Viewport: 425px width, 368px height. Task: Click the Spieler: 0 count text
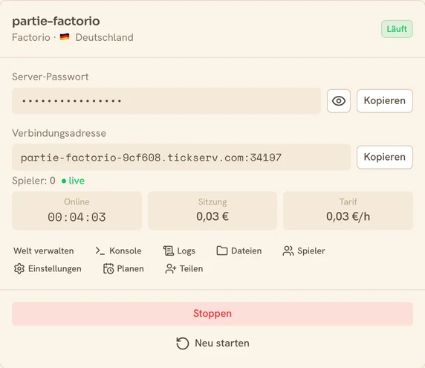click(x=33, y=181)
